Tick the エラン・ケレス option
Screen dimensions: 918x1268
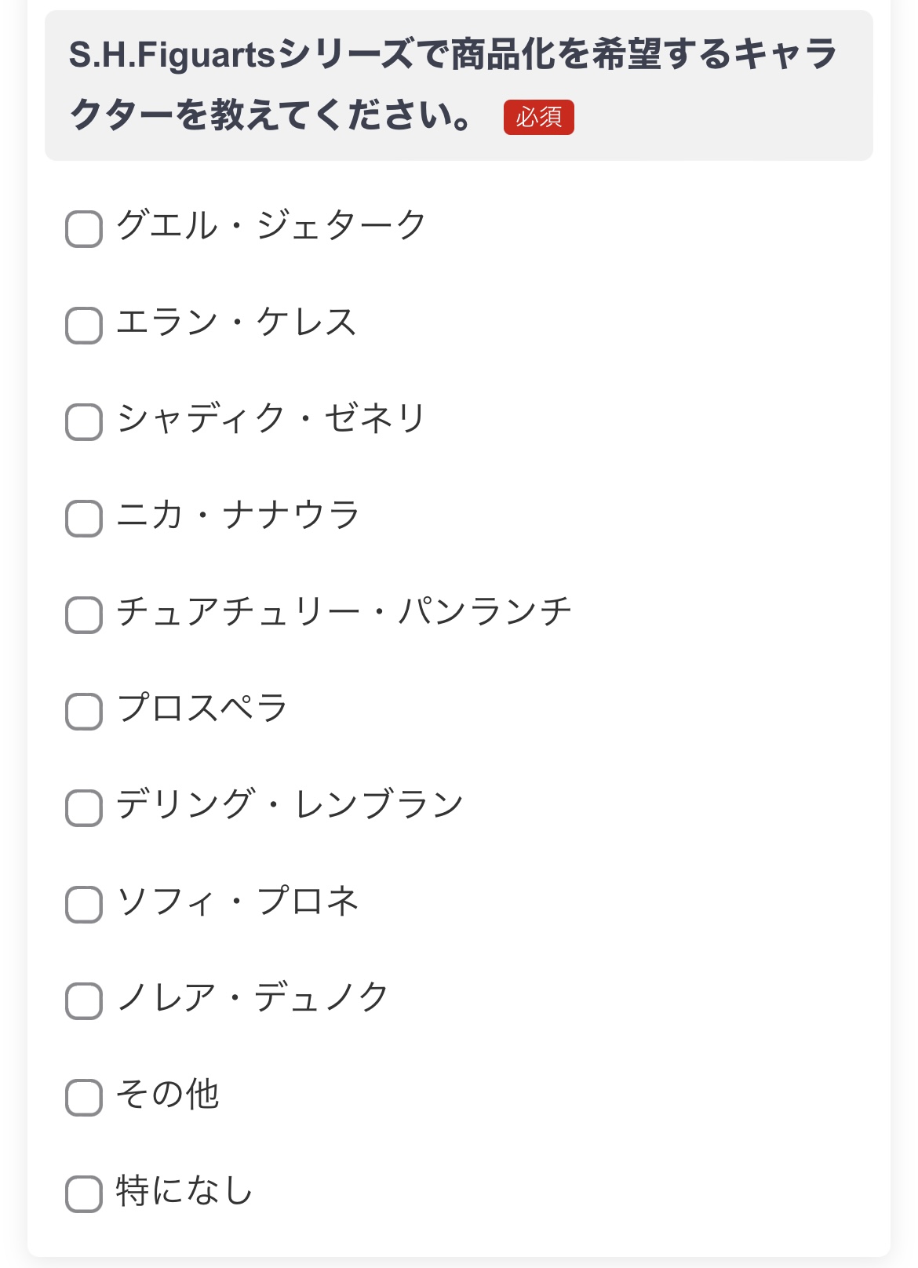84,326
